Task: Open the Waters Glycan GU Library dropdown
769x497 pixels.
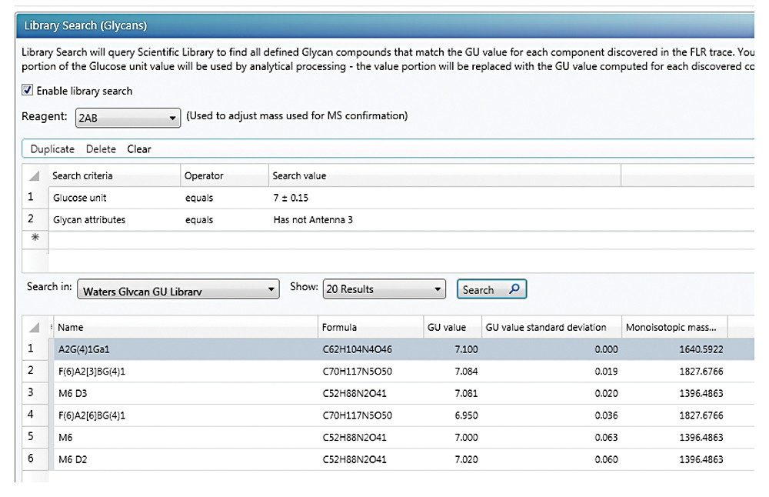Action: click(x=178, y=291)
